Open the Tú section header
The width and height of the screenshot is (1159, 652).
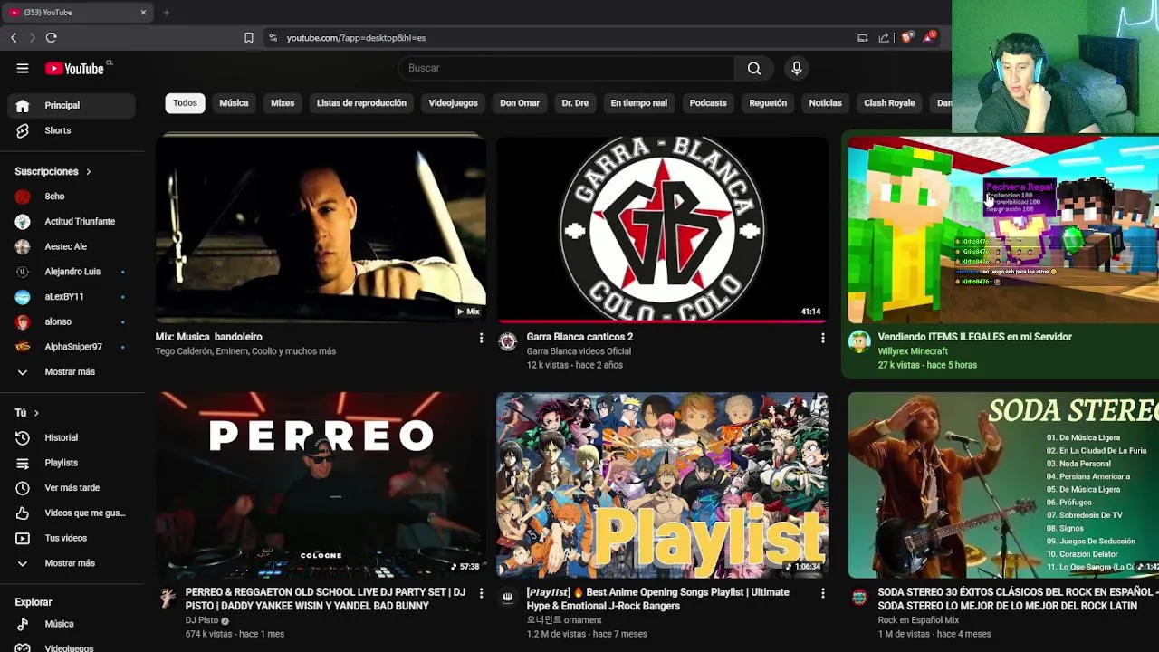tap(27, 413)
